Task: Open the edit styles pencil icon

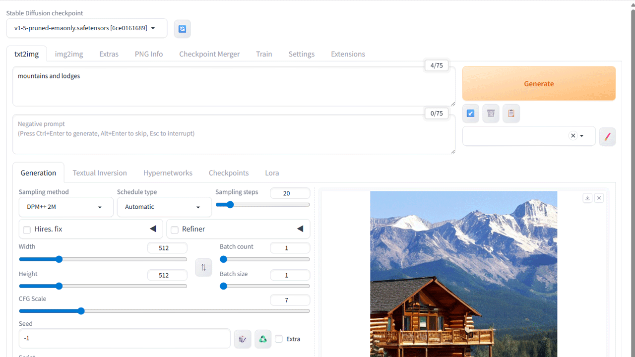Action: pyautogui.click(x=607, y=136)
